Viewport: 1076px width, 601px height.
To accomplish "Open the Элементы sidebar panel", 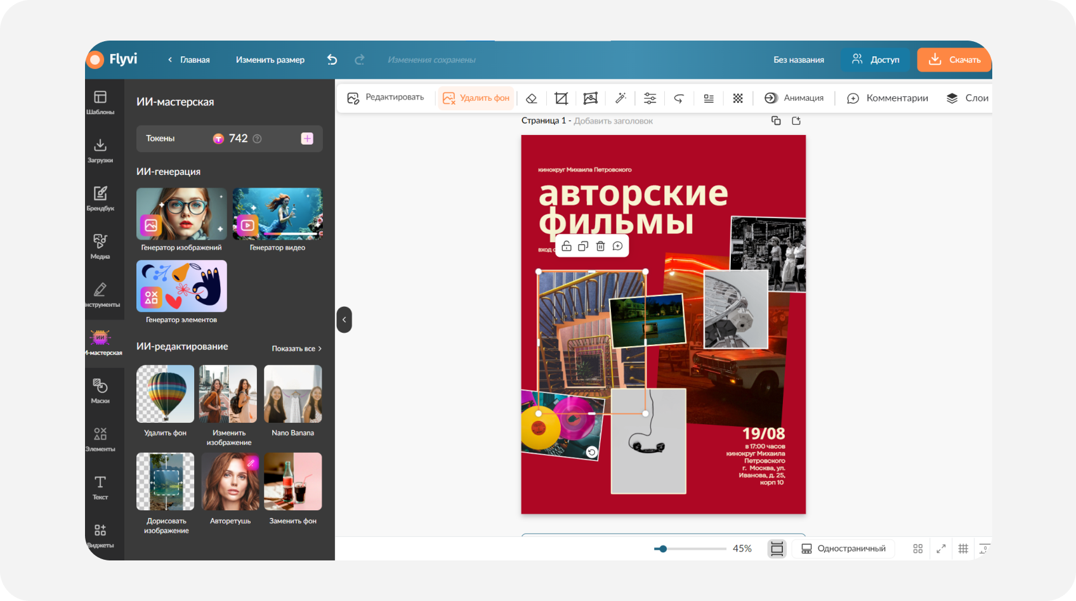I will (x=100, y=439).
